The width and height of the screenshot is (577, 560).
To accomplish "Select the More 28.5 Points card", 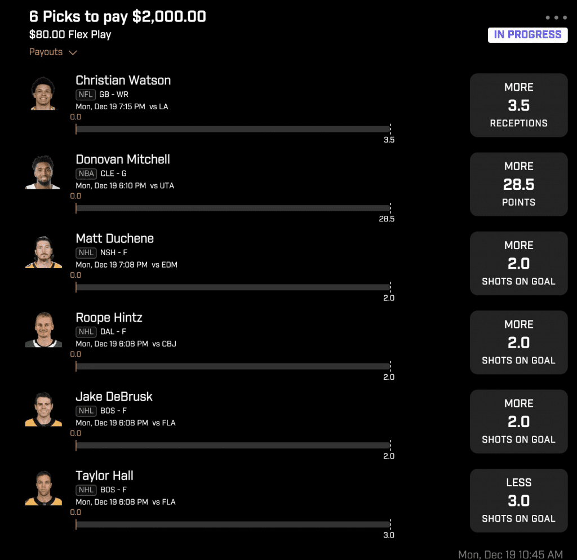I will coord(518,184).
